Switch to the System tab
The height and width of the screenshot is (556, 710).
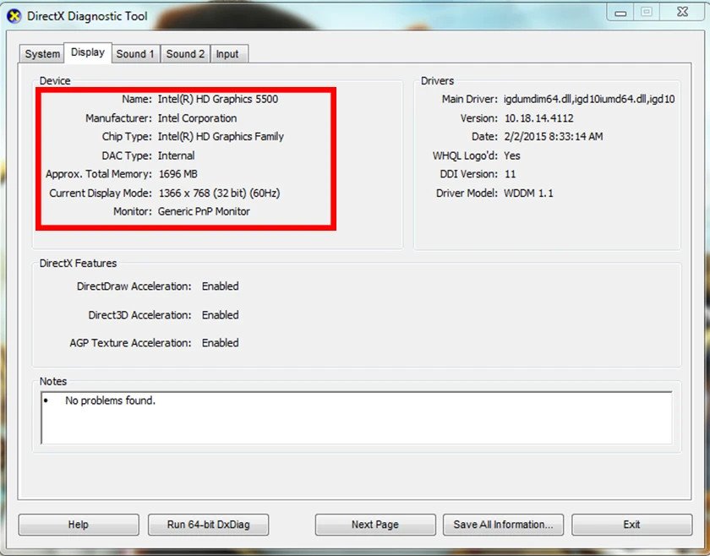(x=41, y=53)
